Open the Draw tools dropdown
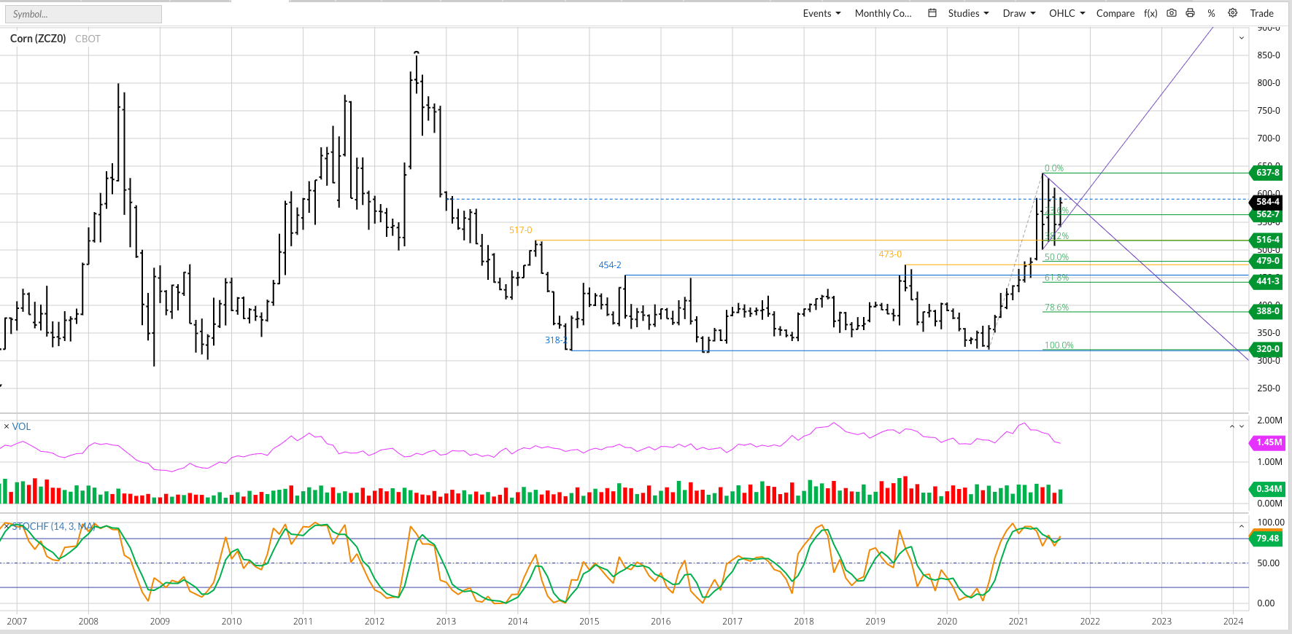Screen dimensions: 1292x634 click(1018, 13)
